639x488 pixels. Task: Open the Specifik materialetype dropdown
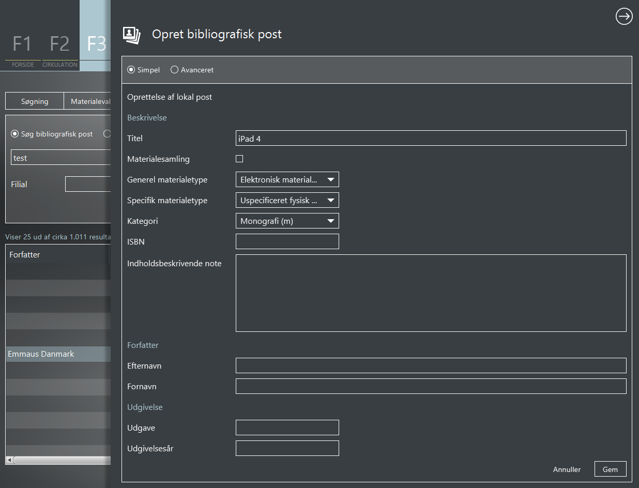pyautogui.click(x=287, y=200)
